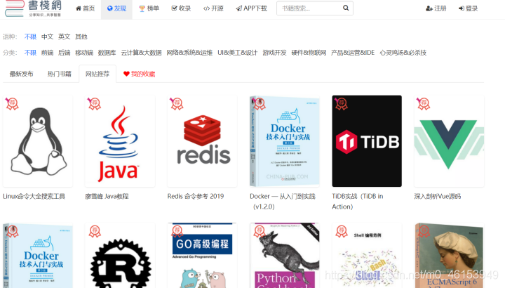Click title TiDB实战 (TiDB in Action)

pos(358,201)
